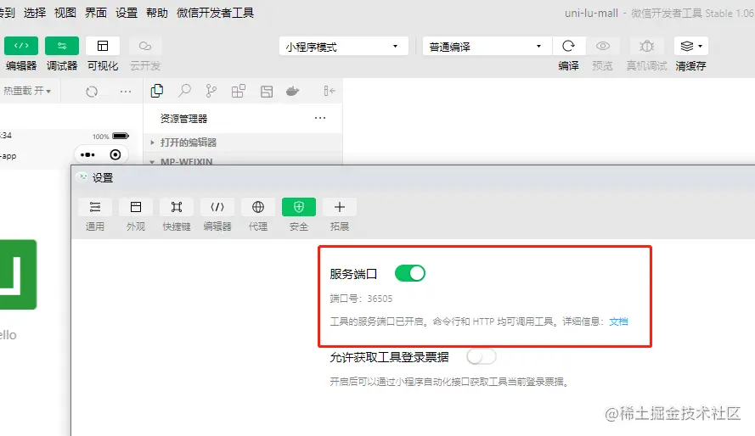755x436 pixels.
Task: Open the 界面 menu
Action: tap(96, 13)
